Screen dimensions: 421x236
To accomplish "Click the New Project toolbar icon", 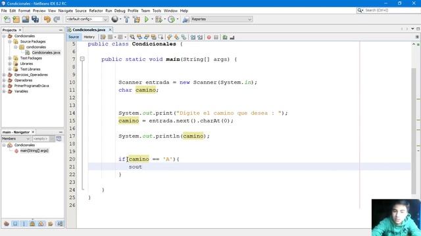I will 16,19.
